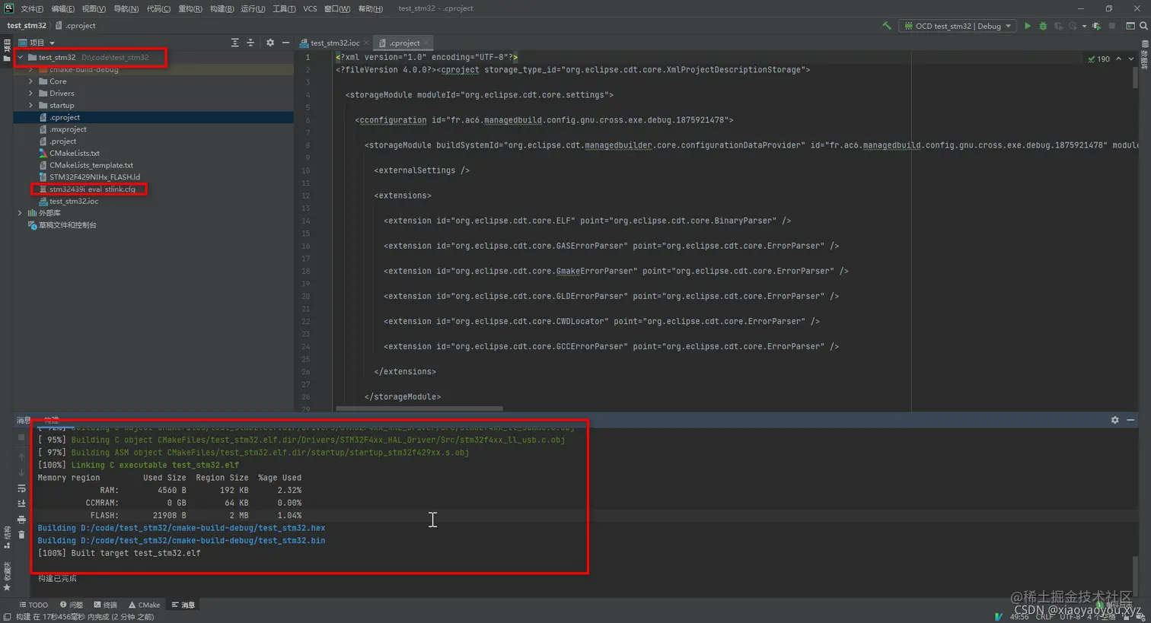Screen dimensions: 1151x623
Task: Open the Favorites star side tab
Action: pos(7,577)
